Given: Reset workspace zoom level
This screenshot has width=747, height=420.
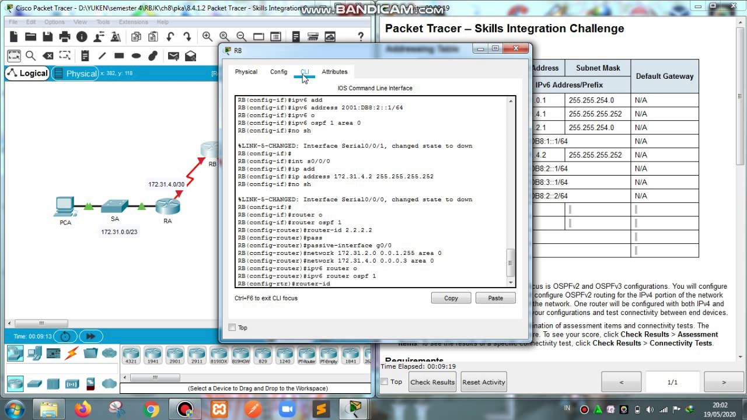Looking at the screenshot, I should pos(224,37).
